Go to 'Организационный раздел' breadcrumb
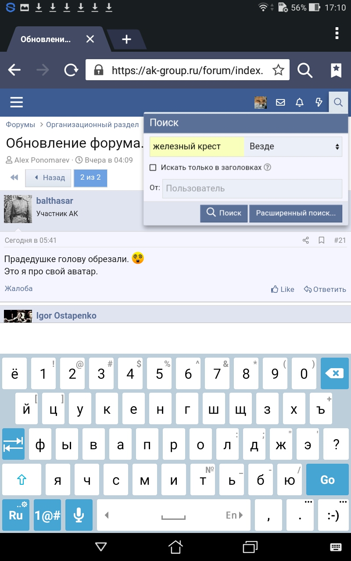Screen dimensions: 351x561 point(93,124)
